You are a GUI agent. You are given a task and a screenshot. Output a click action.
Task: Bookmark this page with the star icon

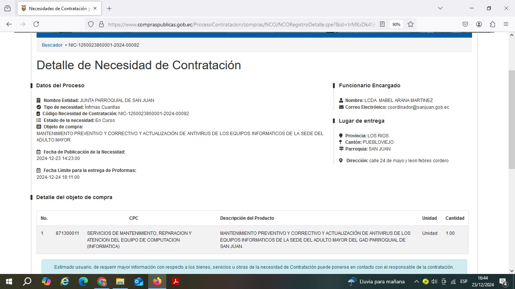(411, 24)
